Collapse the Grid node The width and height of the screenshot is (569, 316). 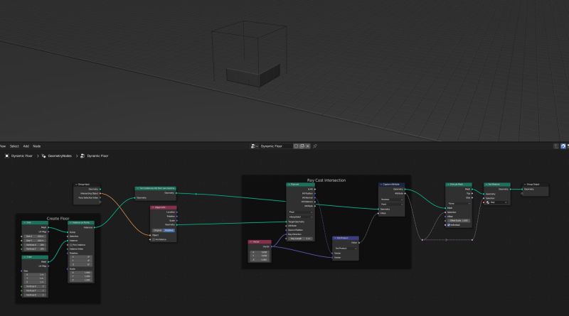(25, 222)
